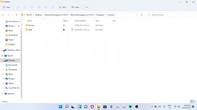This screenshot has height=110, width=197.
Task: Click the ENG US language indicator
Action: pyautogui.click(x=170, y=107)
